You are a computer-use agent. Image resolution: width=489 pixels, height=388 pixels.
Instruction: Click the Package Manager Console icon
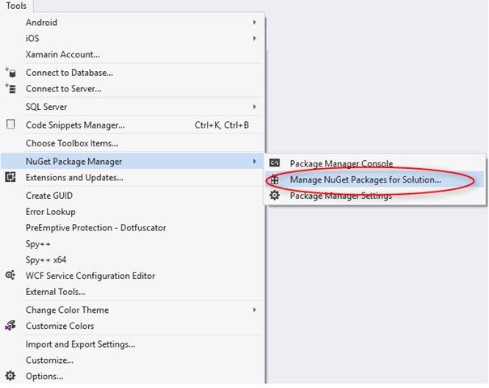275,162
